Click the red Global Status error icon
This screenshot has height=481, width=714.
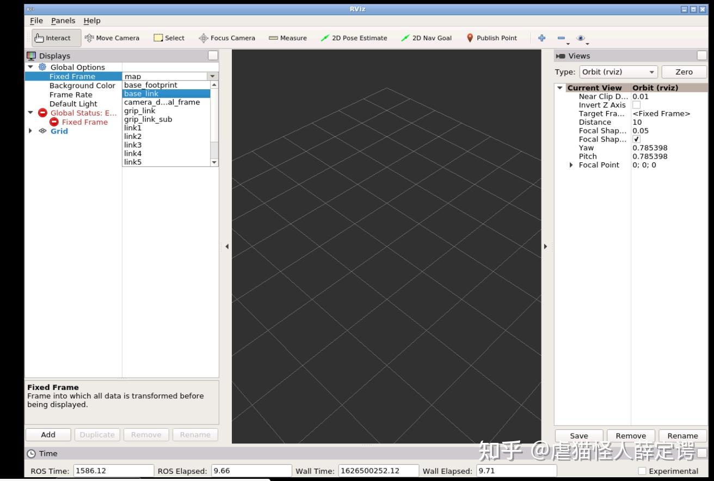pyautogui.click(x=42, y=113)
